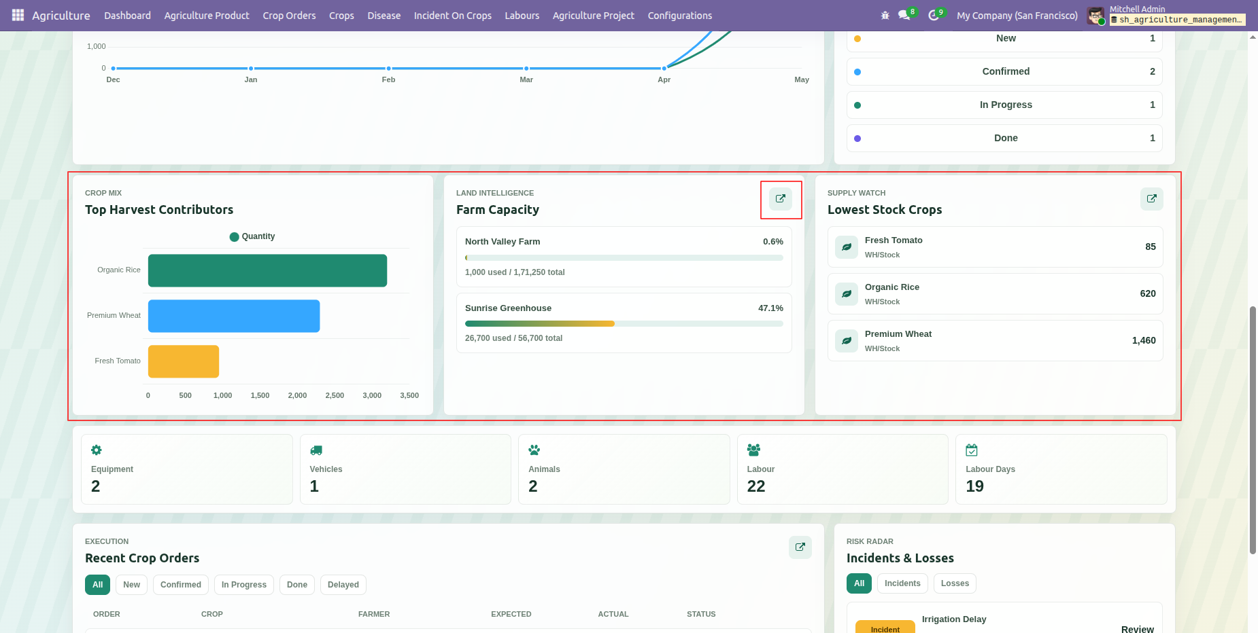Open the Disease menu
This screenshot has width=1258, height=633.
click(x=384, y=16)
